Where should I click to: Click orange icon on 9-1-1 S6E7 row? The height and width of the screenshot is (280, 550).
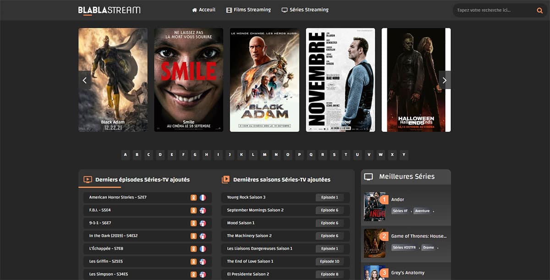pos(194,223)
